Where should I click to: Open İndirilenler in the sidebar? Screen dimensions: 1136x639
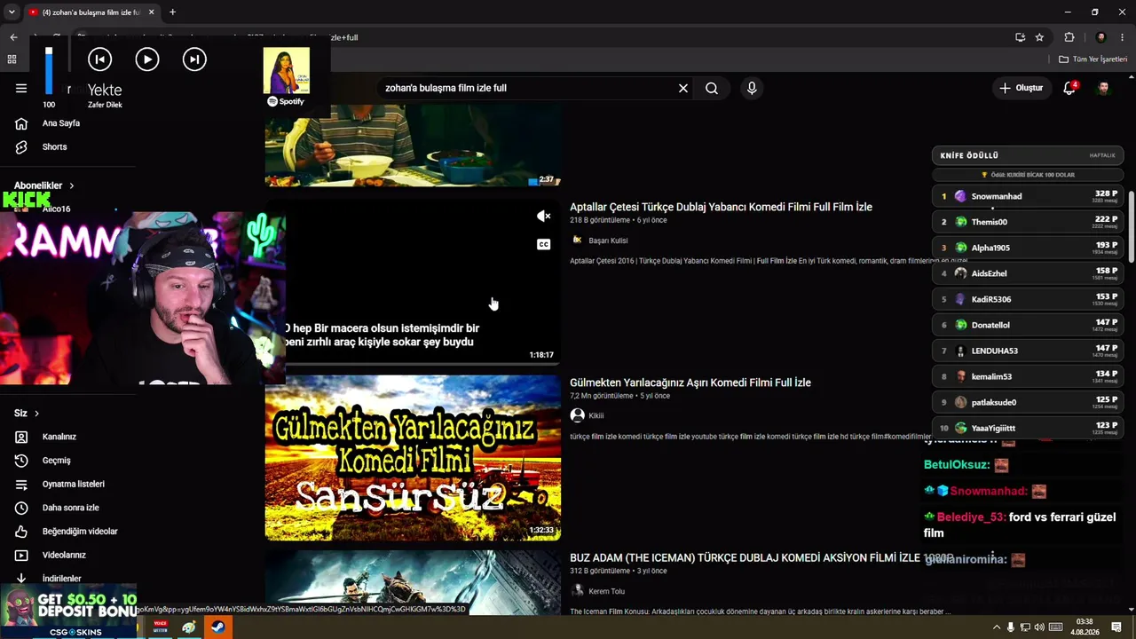pyautogui.click(x=61, y=579)
